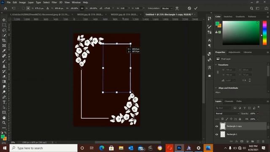270x152 pixels.
Task: Select the Rectangle shape tool
Action: click(4, 113)
